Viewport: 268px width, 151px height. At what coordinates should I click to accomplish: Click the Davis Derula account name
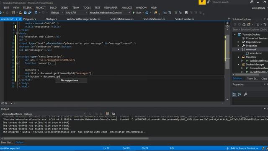(x=258, y=8)
